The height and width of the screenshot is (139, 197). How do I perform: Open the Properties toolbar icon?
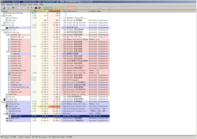(28, 8)
